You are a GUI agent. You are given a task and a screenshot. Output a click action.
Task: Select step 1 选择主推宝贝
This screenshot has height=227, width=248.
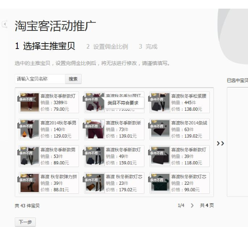point(45,46)
